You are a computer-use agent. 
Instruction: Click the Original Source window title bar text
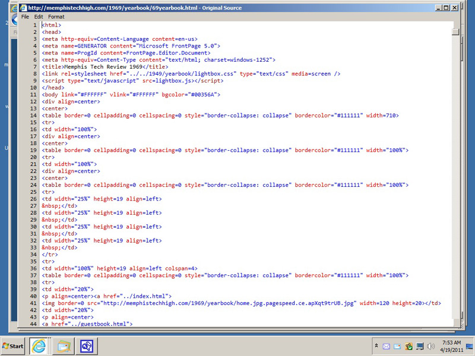point(135,8)
